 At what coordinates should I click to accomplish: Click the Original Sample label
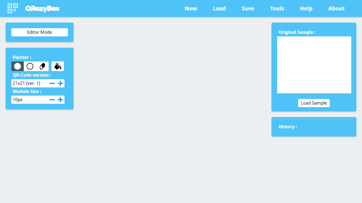point(297,32)
